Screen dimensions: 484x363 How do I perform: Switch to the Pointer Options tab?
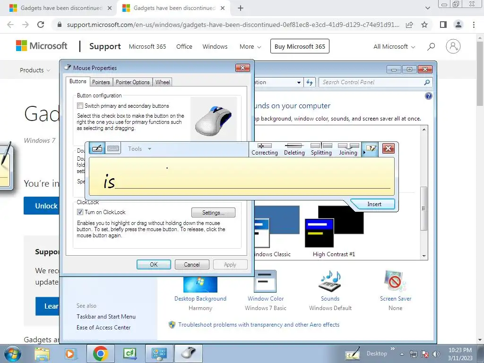coord(132,82)
